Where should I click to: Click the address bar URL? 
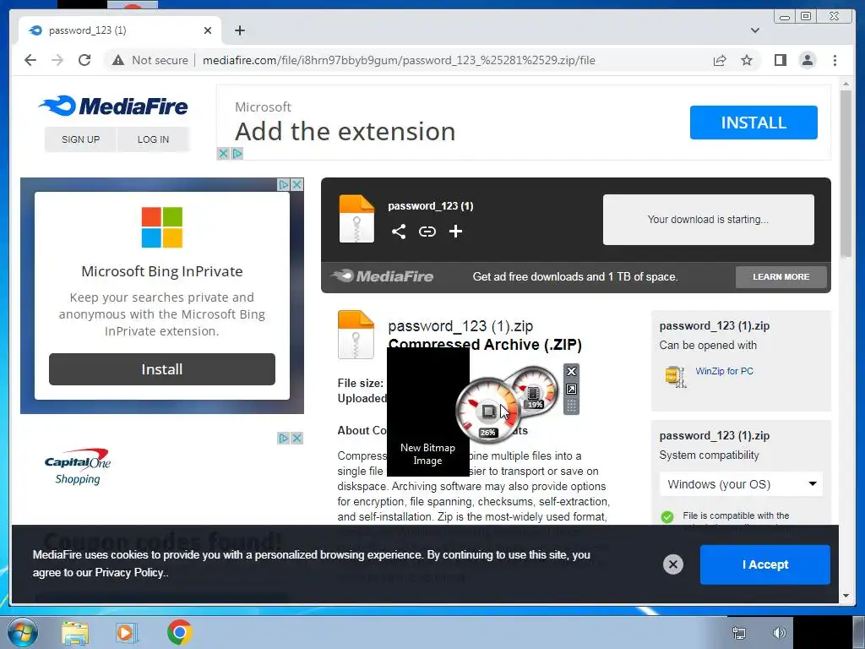[x=399, y=60]
